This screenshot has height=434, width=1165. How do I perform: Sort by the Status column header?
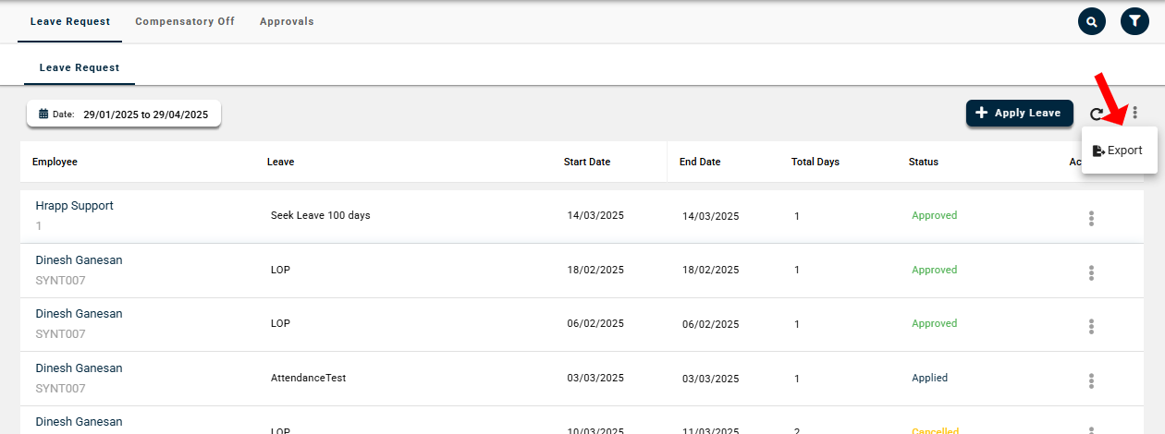point(923,162)
